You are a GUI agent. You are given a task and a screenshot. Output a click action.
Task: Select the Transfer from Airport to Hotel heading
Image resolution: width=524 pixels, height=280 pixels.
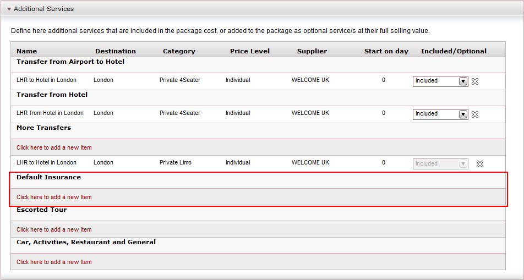click(x=70, y=62)
